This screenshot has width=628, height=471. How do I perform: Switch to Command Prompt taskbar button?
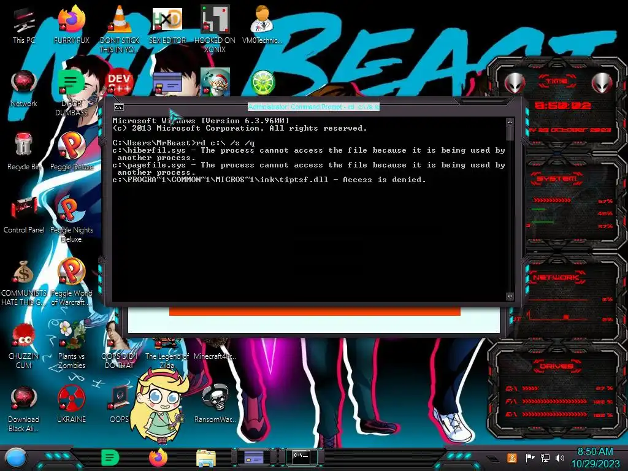(x=302, y=457)
